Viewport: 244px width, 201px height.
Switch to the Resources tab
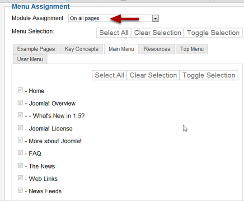click(157, 49)
